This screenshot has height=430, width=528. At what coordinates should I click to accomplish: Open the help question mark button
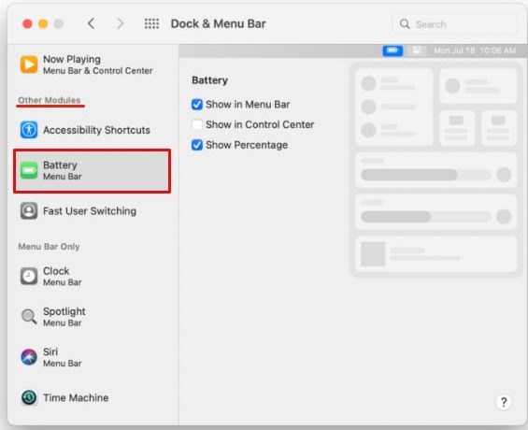[504, 402]
